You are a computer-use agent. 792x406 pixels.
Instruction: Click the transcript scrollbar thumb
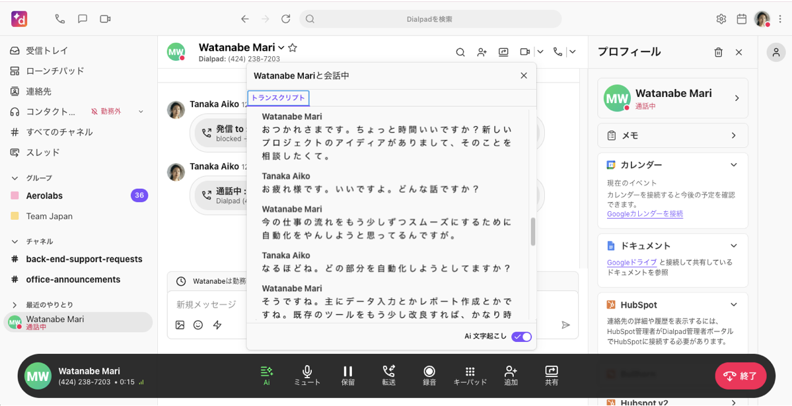(533, 232)
